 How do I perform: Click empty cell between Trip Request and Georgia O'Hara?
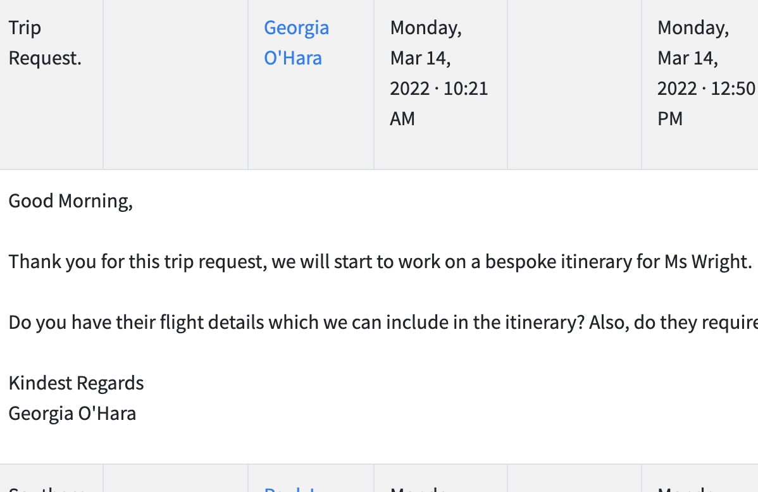point(175,84)
